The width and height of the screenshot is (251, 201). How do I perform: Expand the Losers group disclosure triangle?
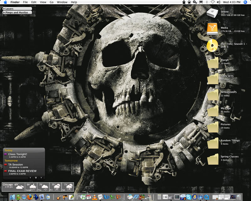coord(4,9)
